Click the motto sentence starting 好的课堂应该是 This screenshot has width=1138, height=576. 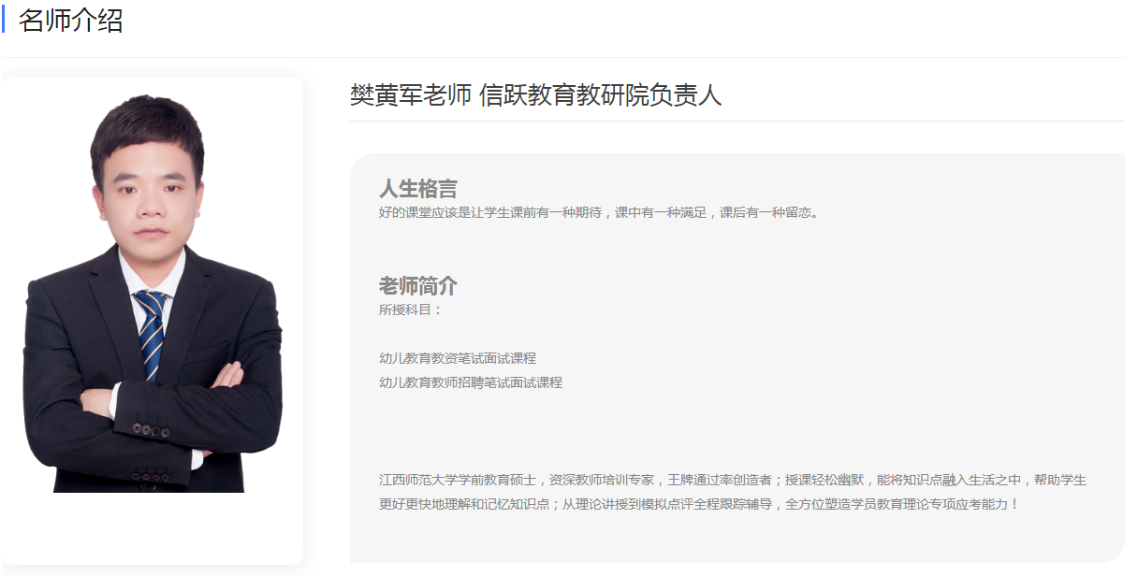click(601, 212)
